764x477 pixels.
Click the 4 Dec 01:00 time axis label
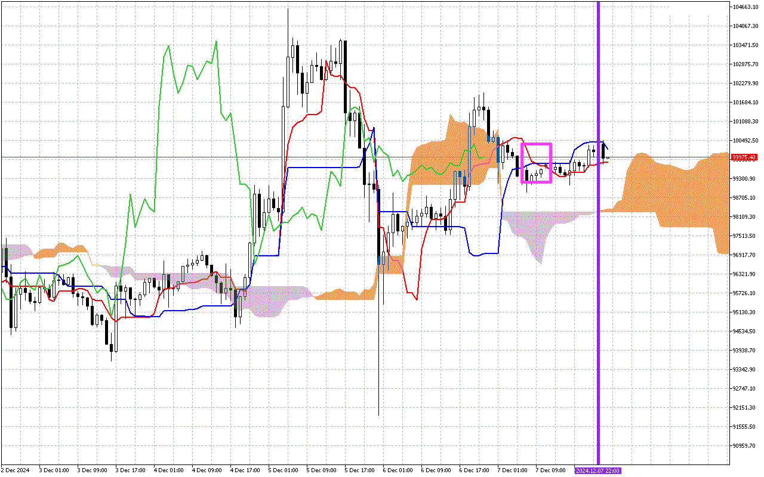tap(170, 470)
